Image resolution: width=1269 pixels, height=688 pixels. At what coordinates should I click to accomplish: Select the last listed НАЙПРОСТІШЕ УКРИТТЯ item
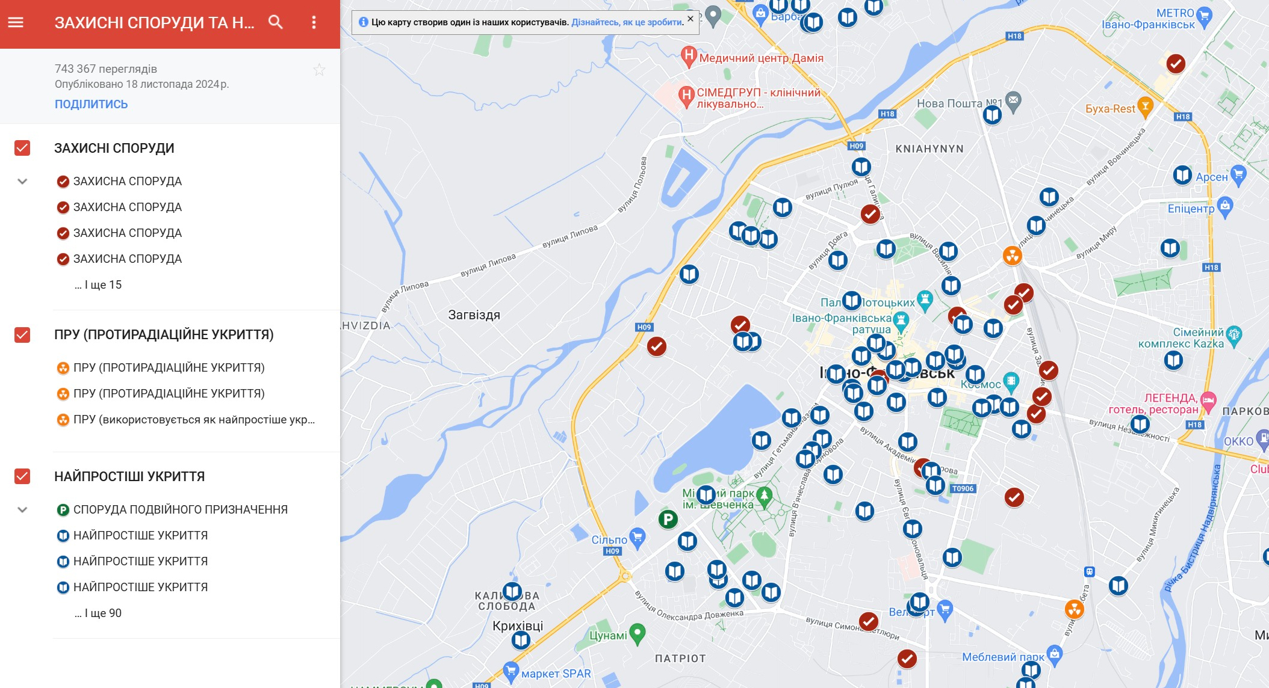pyautogui.click(x=132, y=587)
